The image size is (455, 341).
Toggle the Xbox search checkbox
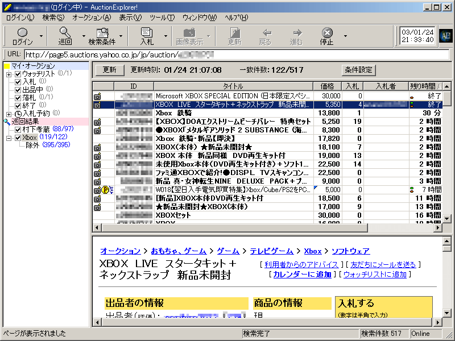click(18, 138)
